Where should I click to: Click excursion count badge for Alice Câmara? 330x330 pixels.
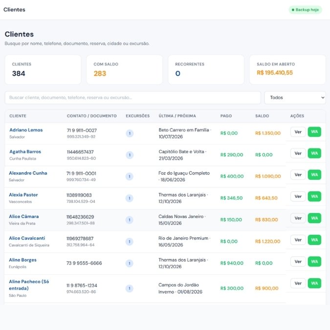130,220
